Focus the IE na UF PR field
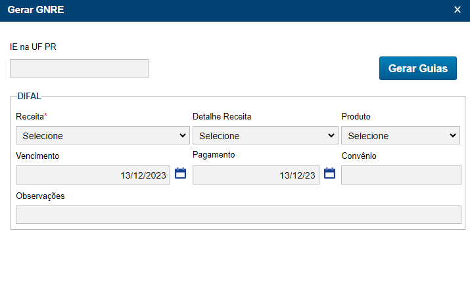This screenshot has height=281, width=470. (80, 68)
